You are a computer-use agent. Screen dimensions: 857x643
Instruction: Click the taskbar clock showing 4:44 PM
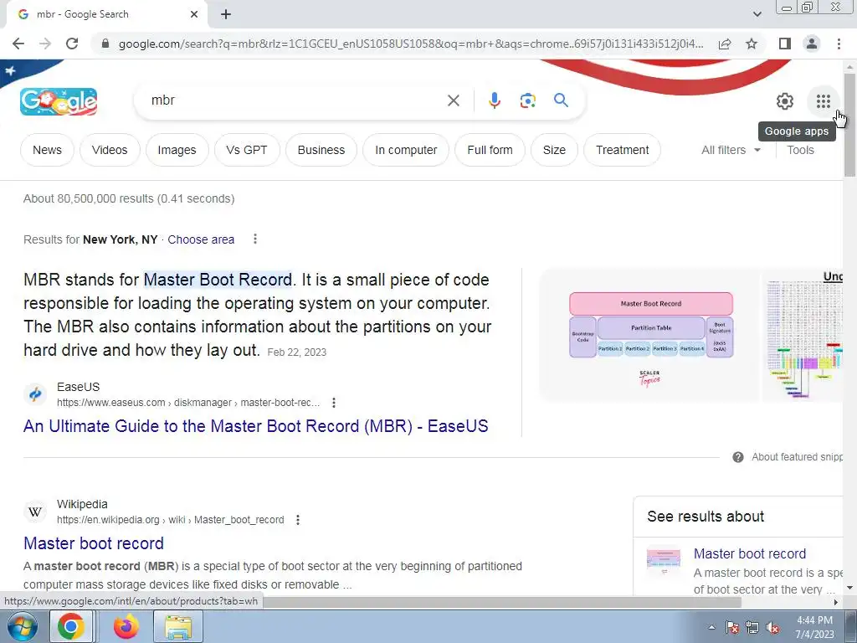(814, 626)
